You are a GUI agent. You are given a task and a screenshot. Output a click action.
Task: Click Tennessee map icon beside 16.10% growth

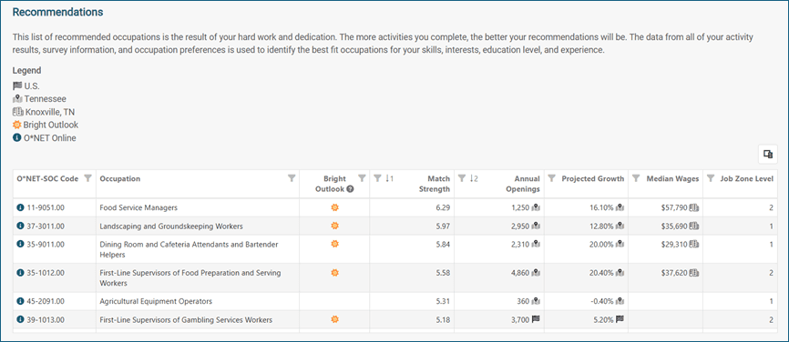coord(620,207)
